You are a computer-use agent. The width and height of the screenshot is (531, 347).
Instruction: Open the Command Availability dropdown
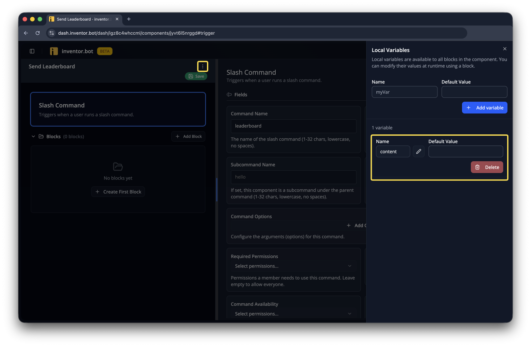[x=294, y=314]
